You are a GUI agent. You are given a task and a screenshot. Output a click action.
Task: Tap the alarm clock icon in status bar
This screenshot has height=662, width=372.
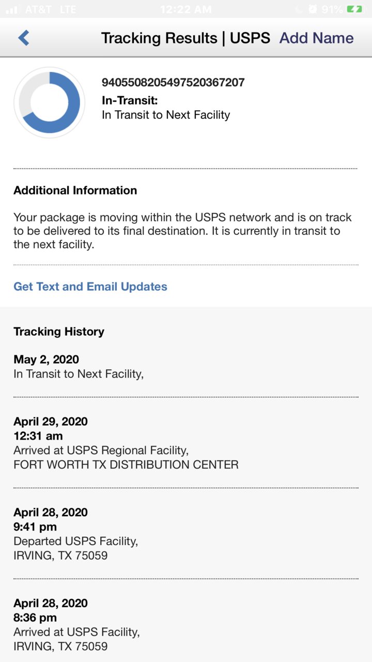[x=313, y=9]
